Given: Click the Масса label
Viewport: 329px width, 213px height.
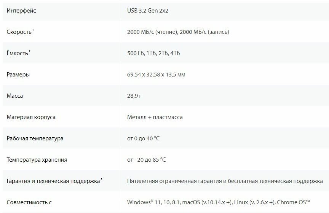Looking at the screenshot, I should [x=15, y=96].
